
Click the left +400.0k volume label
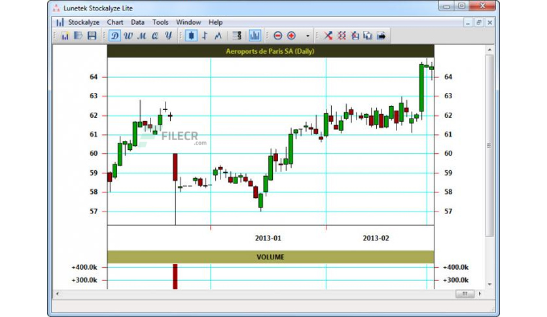click(x=84, y=267)
